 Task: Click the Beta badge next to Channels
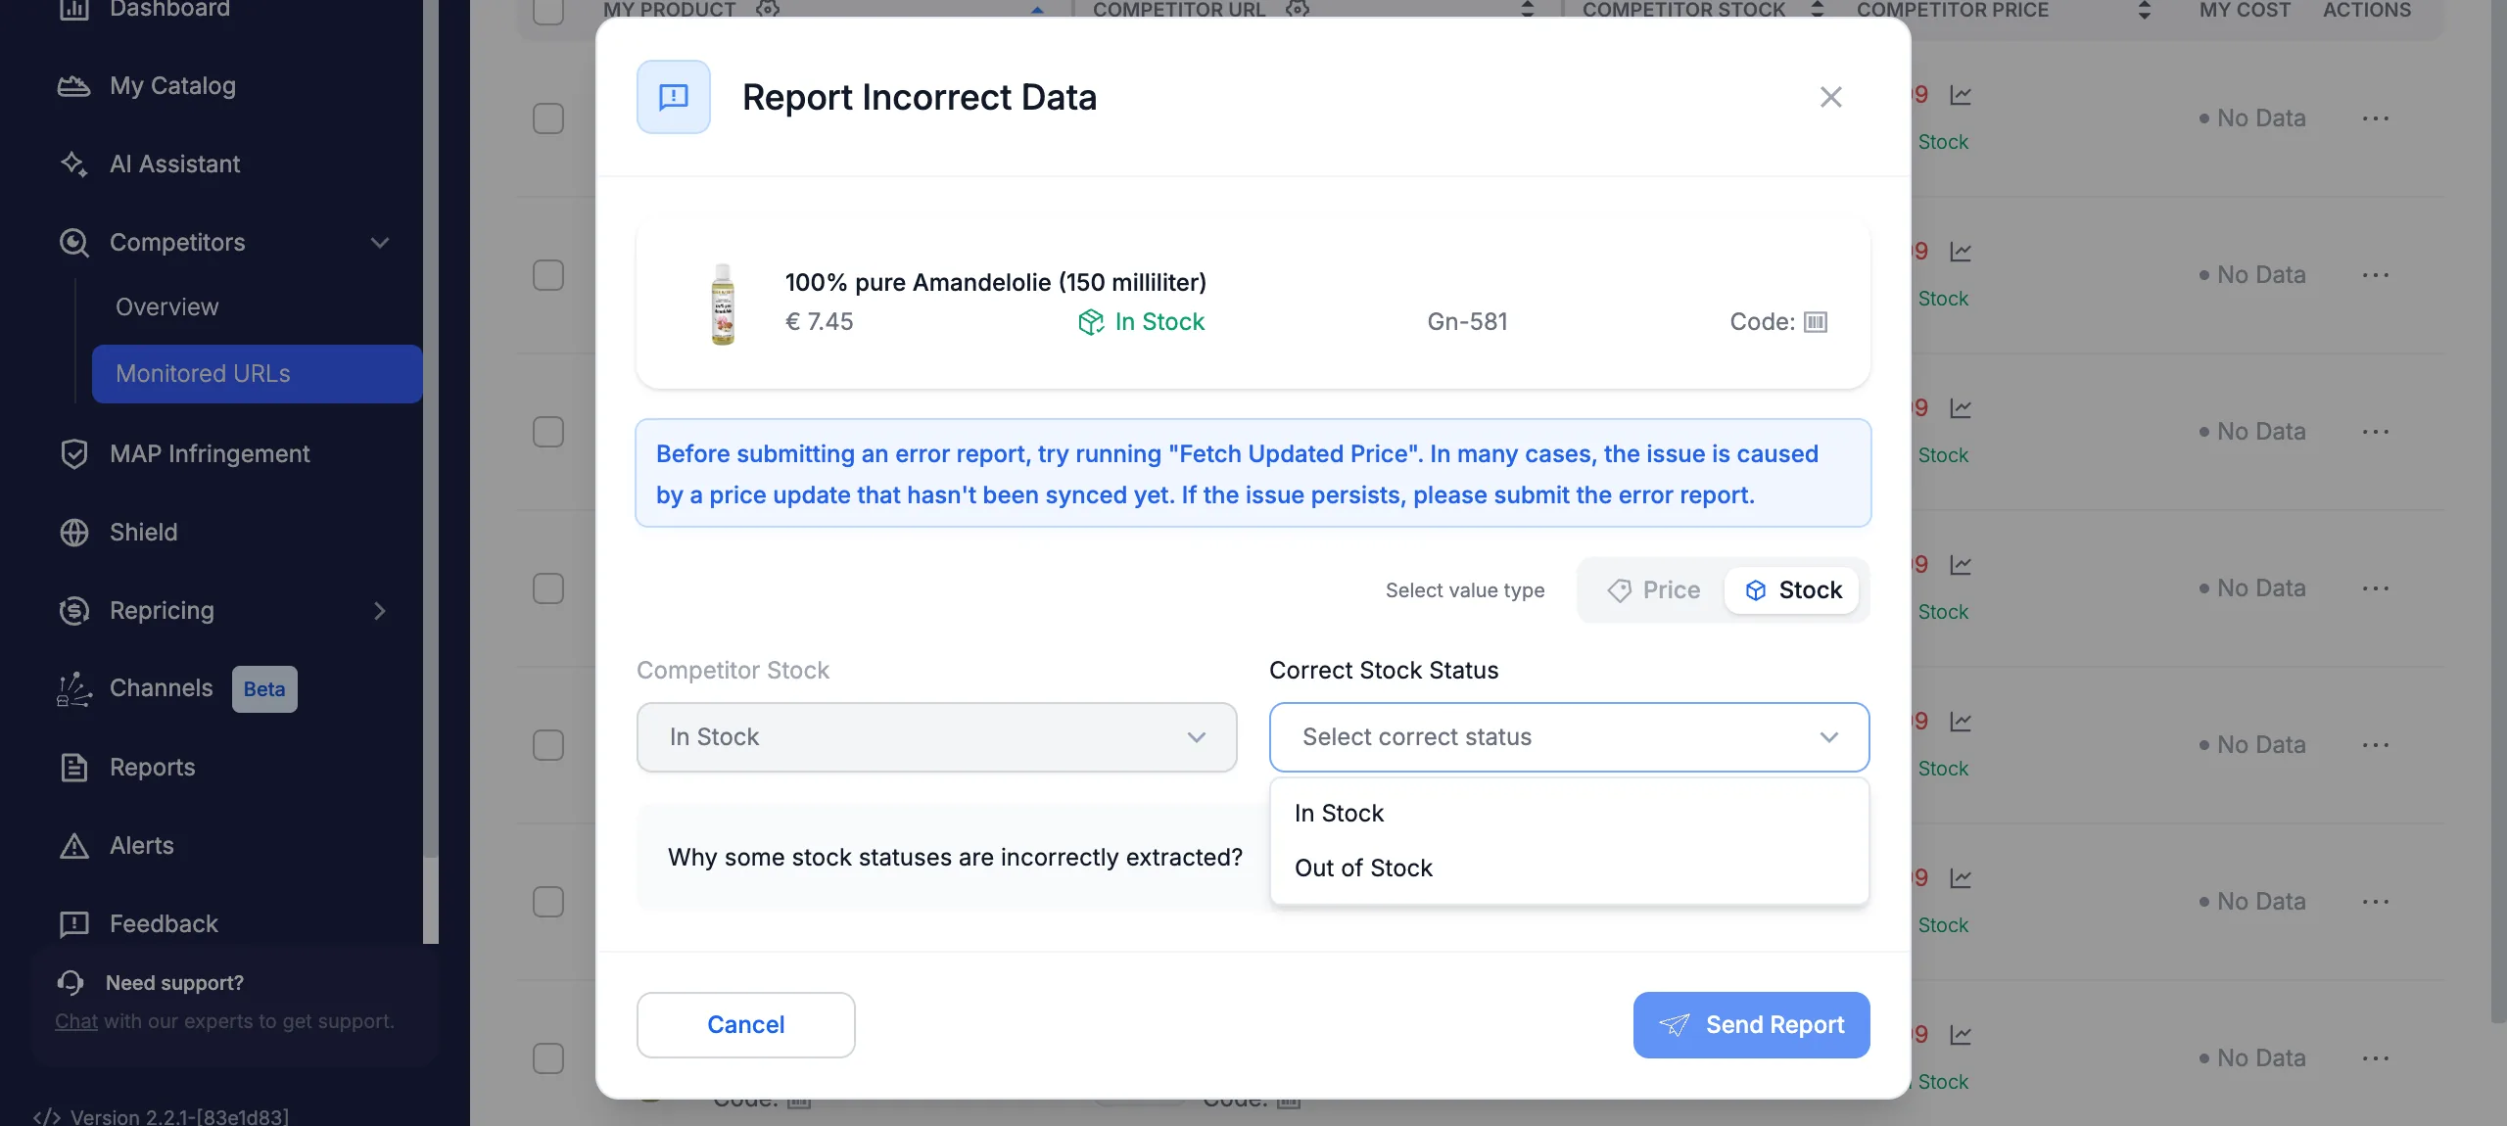[x=264, y=689]
